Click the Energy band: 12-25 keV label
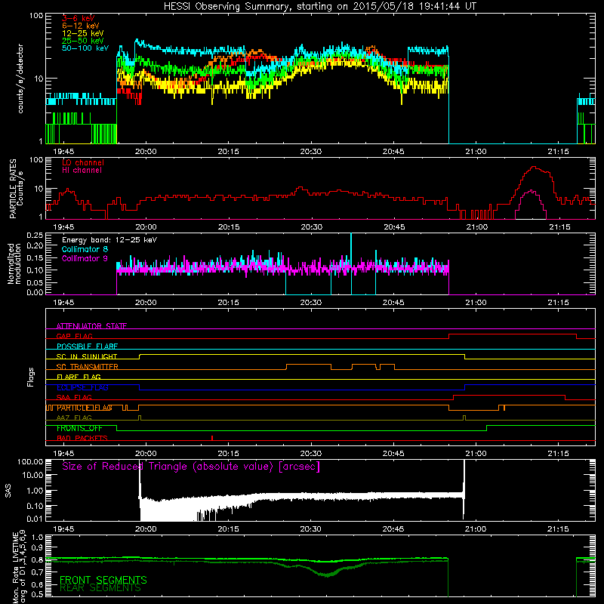The height and width of the screenshot is (604, 604). click(109, 240)
